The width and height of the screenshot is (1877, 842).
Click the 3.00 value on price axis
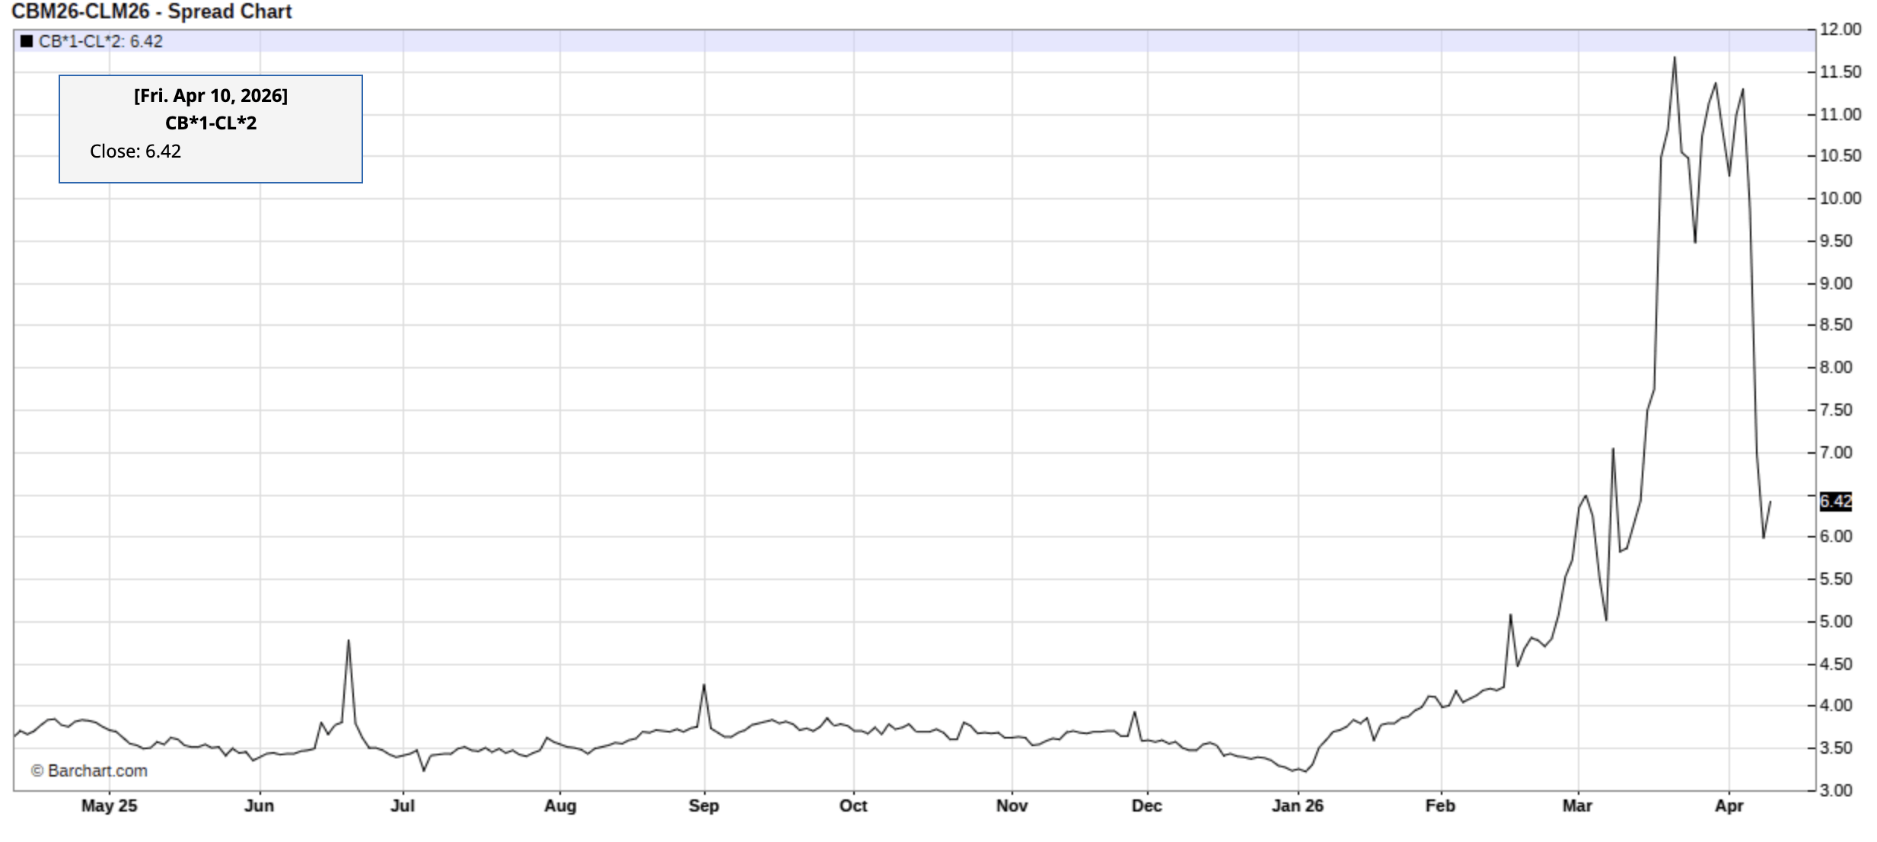(1835, 790)
